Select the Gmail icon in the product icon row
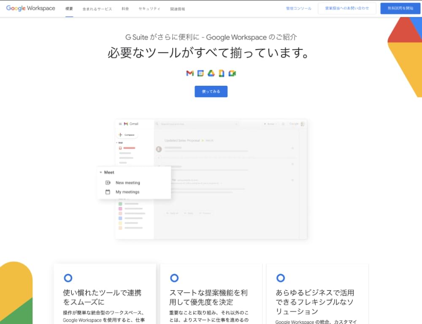 coord(189,73)
